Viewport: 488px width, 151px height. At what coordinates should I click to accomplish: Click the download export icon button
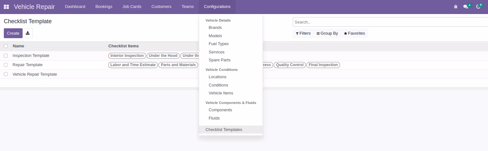(x=28, y=33)
